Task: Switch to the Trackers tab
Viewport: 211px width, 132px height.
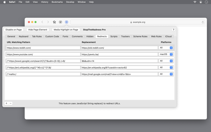Action: (x=125, y=36)
